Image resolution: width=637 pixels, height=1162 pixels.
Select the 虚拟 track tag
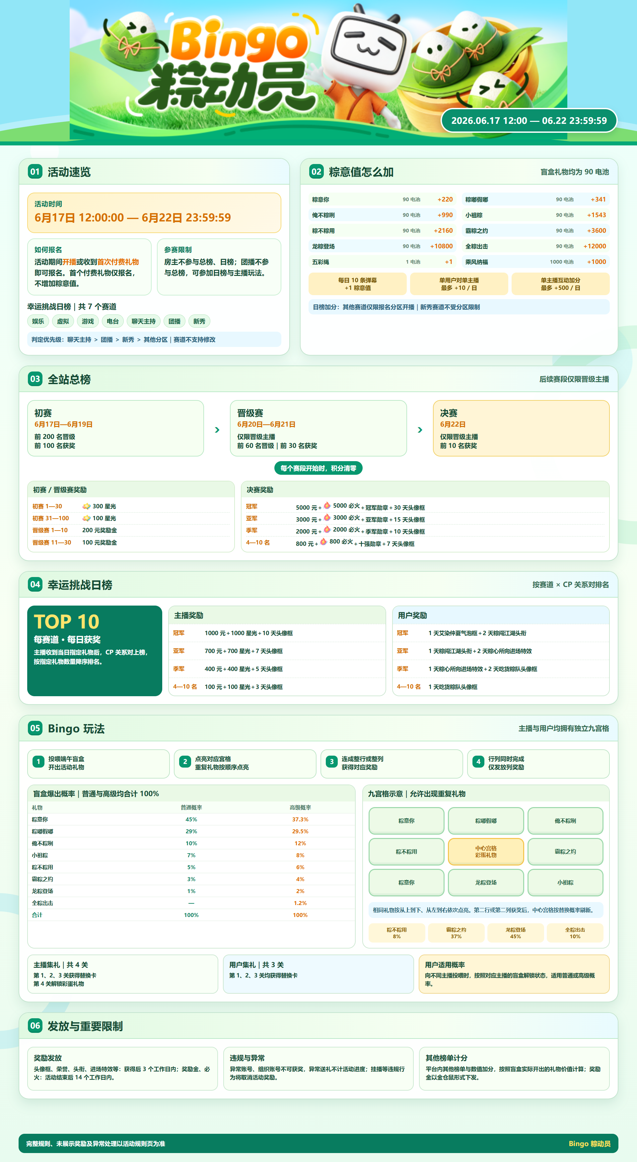(x=63, y=321)
